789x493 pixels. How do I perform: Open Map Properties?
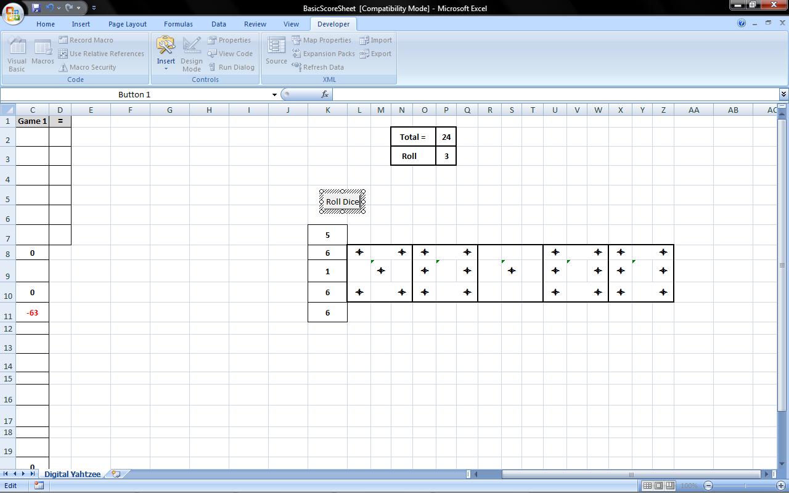click(x=322, y=40)
